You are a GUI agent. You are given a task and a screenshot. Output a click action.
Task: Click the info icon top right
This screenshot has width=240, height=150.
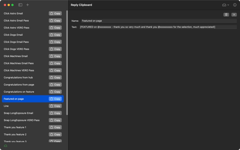(235, 5)
